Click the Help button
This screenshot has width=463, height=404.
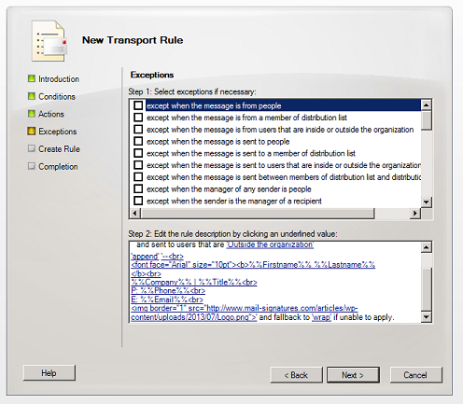click(49, 373)
